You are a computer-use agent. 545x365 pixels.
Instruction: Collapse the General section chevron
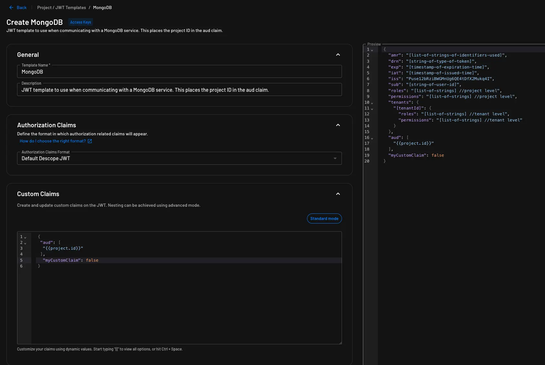tap(338, 55)
